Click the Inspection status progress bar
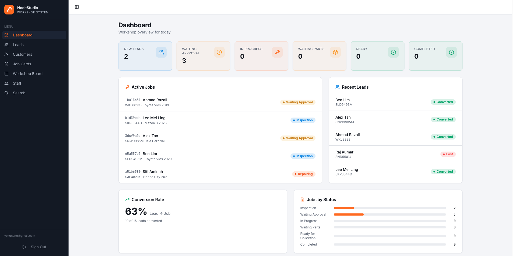Image resolution: width=513 pixels, height=256 pixels. pyautogui.click(x=390, y=208)
